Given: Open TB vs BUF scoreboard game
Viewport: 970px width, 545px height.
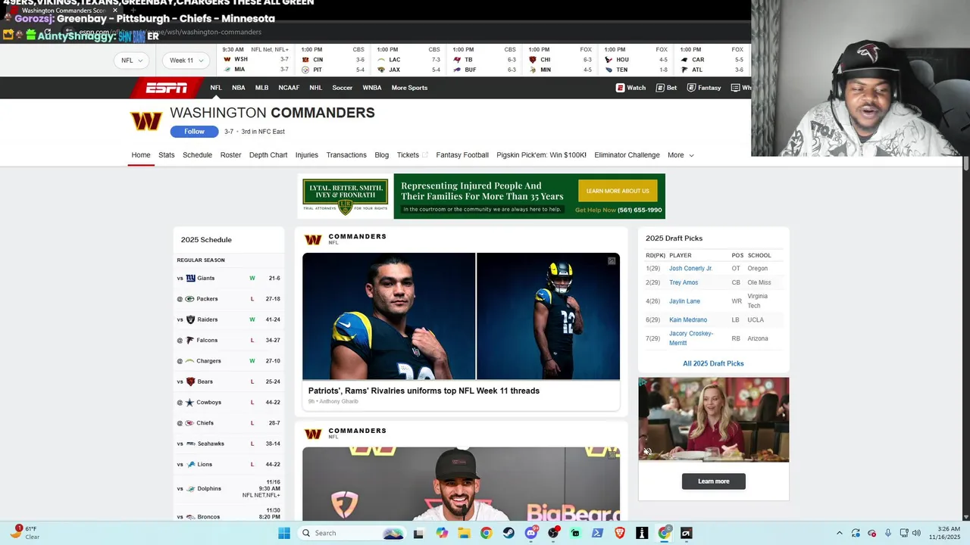Looking at the screenshot, I should point(483,60).
